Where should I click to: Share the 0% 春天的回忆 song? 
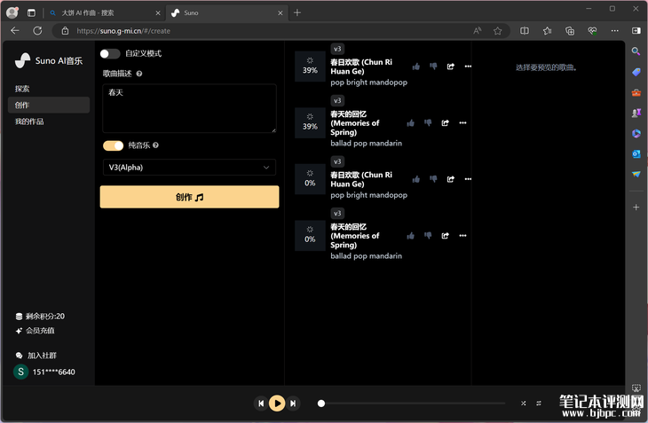445,236
